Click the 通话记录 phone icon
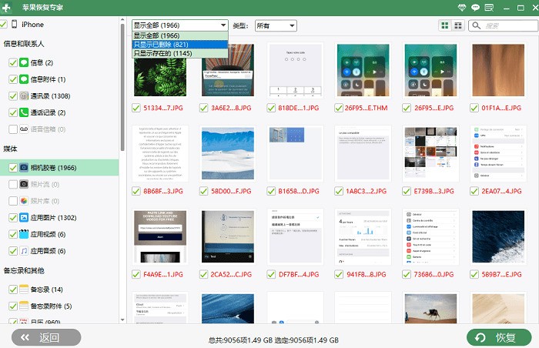 coord(24,112)
